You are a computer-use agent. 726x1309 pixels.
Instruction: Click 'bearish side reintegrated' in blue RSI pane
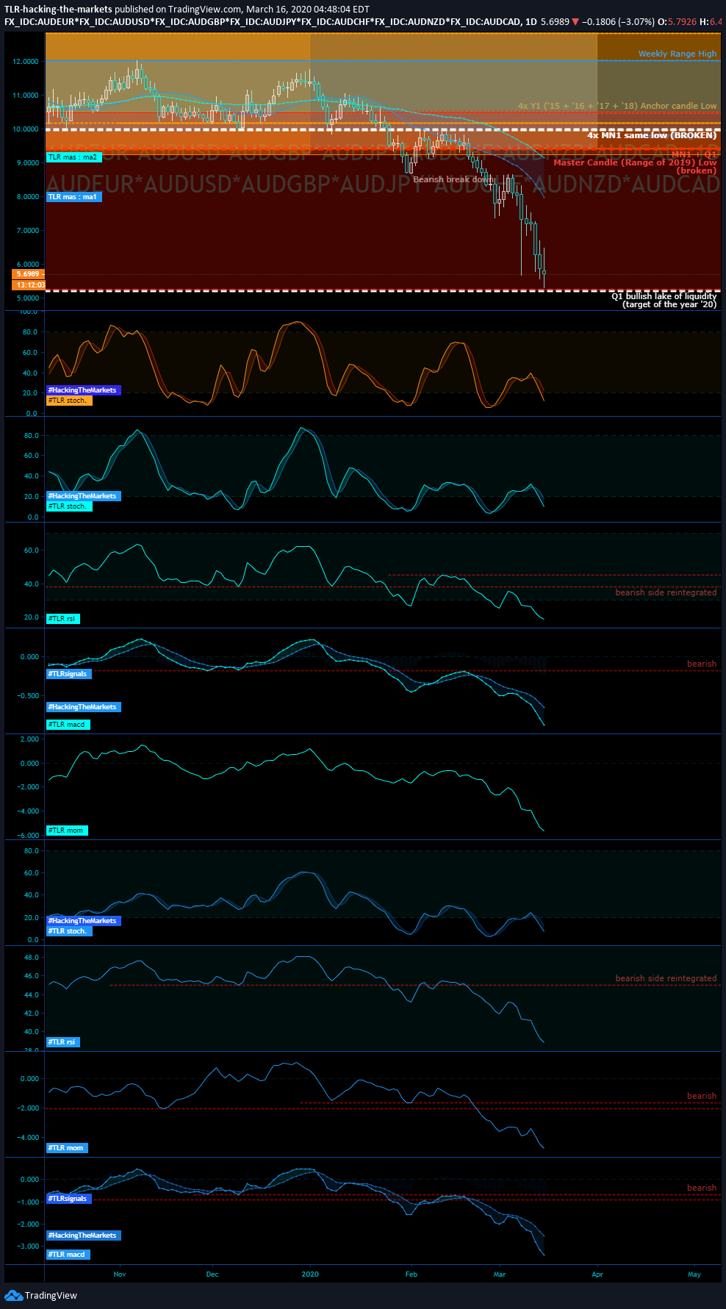point(666,978)
